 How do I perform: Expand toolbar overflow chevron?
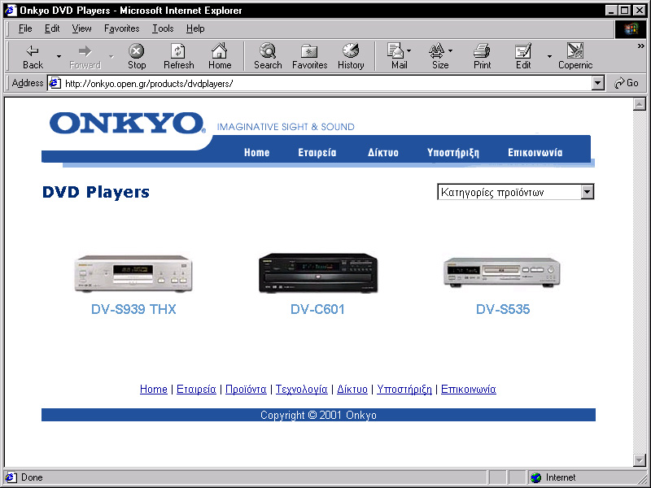(641, 46)
